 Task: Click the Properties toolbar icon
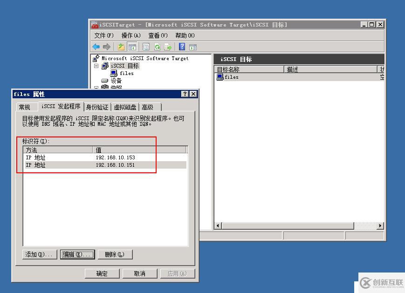(x=146, y=47)
